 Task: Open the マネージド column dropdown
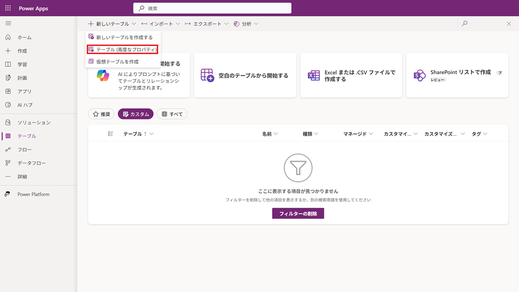(x=358, y=134)
